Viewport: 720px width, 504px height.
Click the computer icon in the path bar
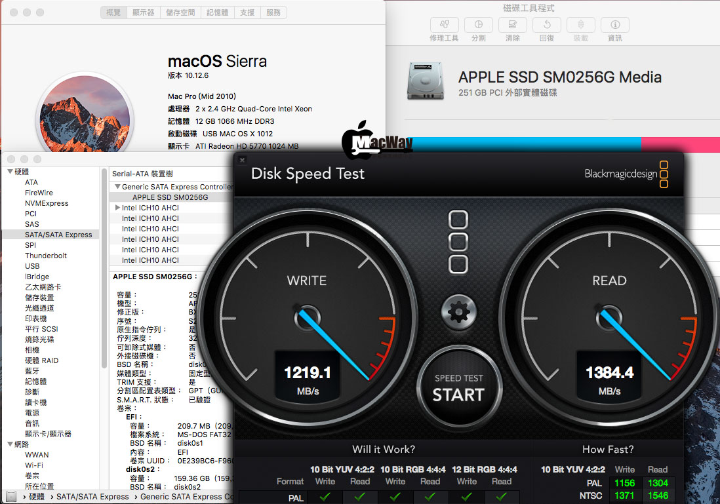(11, 497)
